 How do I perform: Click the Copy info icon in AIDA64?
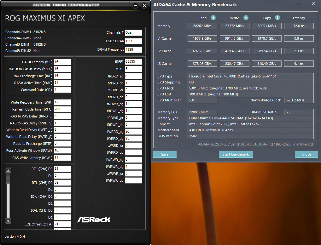(277, 18)
